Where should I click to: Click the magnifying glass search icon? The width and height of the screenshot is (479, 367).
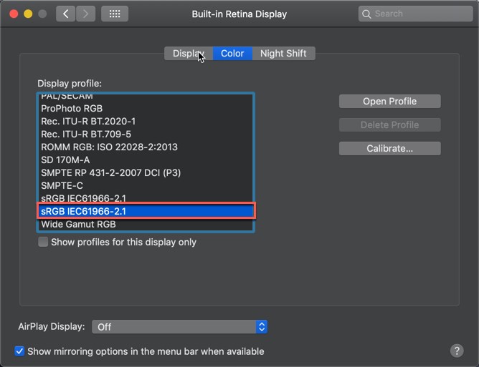[366, 14]
